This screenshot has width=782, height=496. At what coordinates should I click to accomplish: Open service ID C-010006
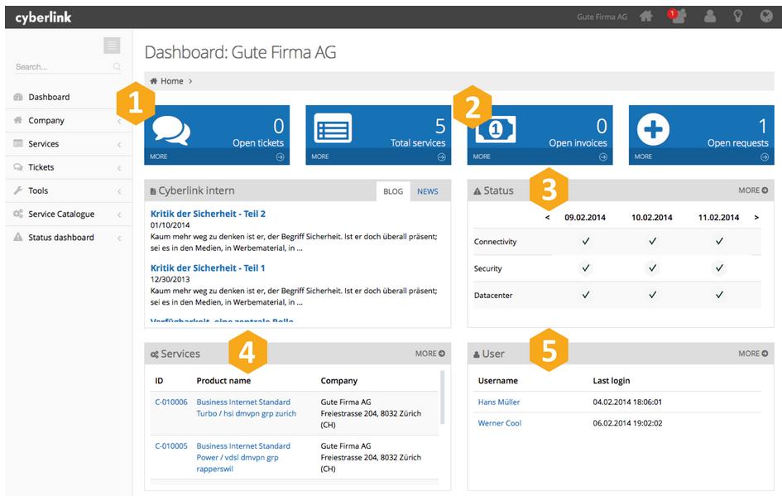click(171, 402)
